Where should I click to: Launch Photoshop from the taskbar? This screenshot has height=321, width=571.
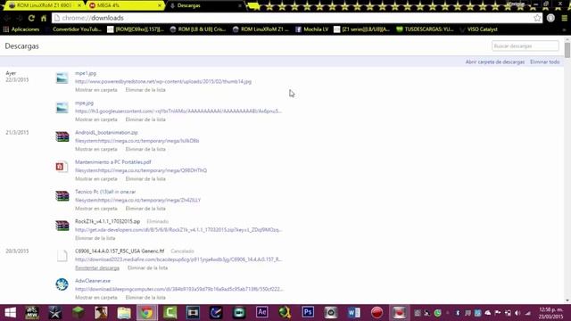pos(308,313)
